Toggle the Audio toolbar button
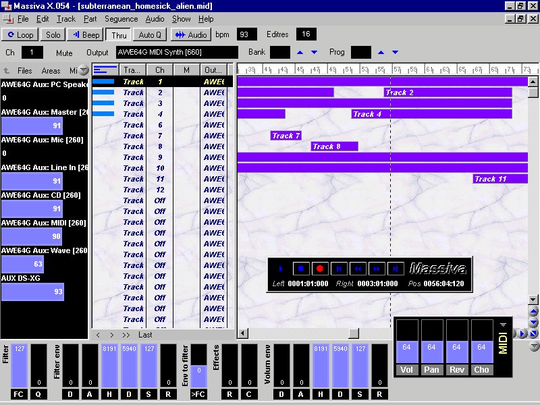 click(191, 35)
